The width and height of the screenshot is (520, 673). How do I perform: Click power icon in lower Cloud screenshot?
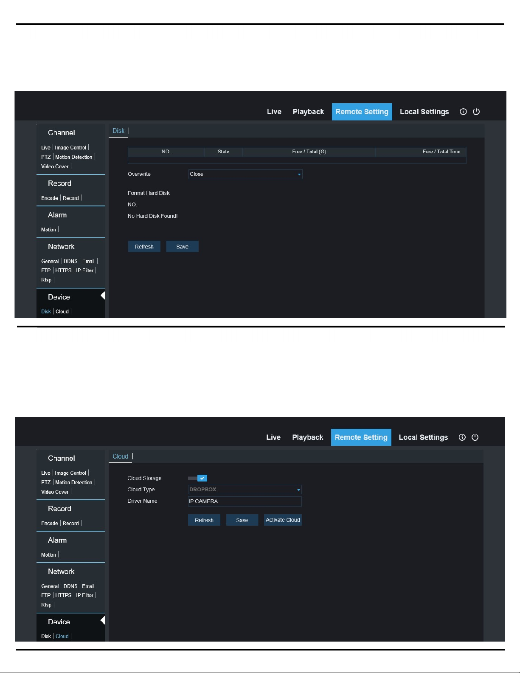(475, 437)
